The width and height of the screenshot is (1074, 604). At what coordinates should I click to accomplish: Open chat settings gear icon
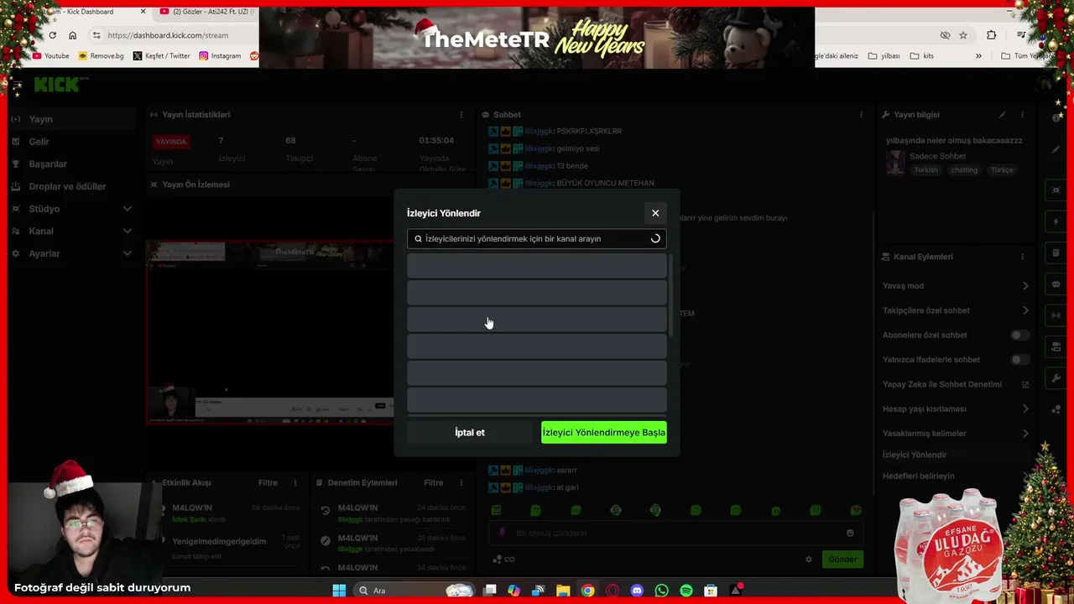(x=809, y=560)
